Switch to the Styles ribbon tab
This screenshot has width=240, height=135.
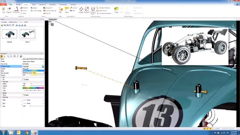(x=34, y=4)
